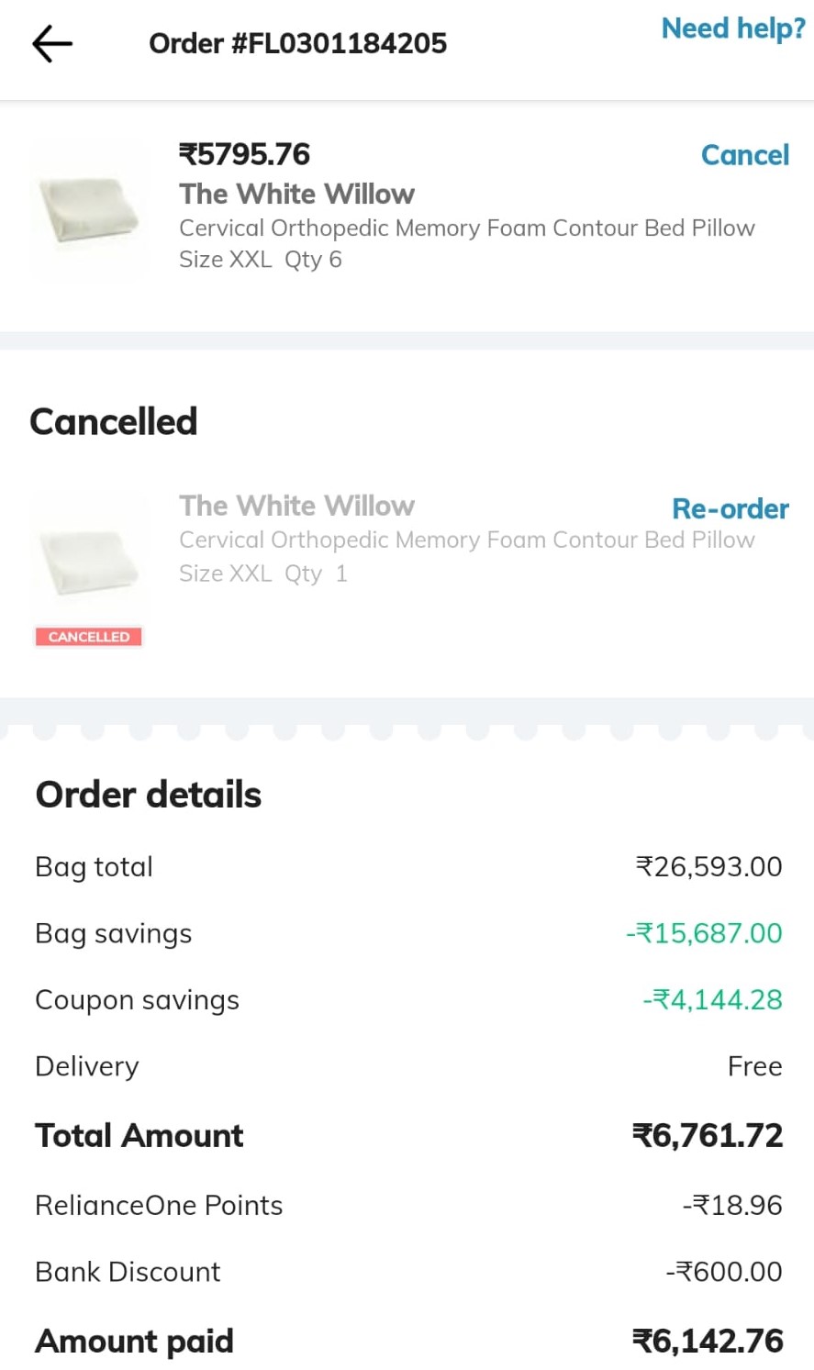The image size is (814, 1370).
Task: Open the active The White Willow brand name
Action: [x=296, y=194]
